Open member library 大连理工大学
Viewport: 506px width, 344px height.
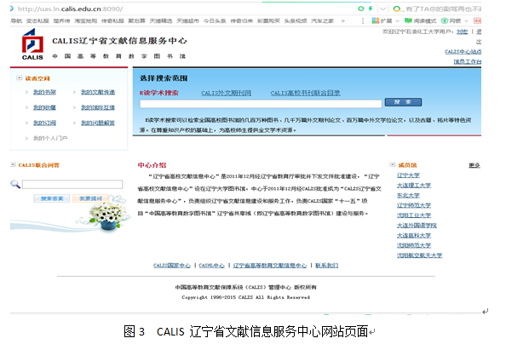click(x=414, y=186)
